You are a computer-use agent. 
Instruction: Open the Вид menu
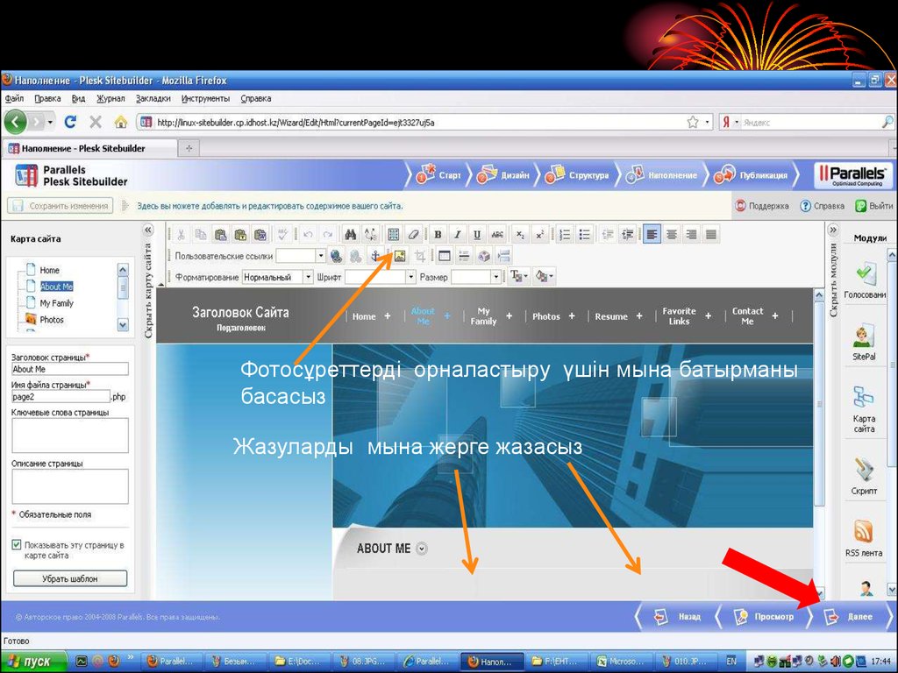[78, 98]
